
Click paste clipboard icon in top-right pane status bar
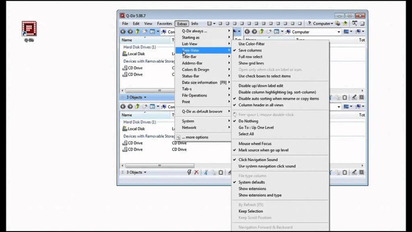[x=345, y=97]
